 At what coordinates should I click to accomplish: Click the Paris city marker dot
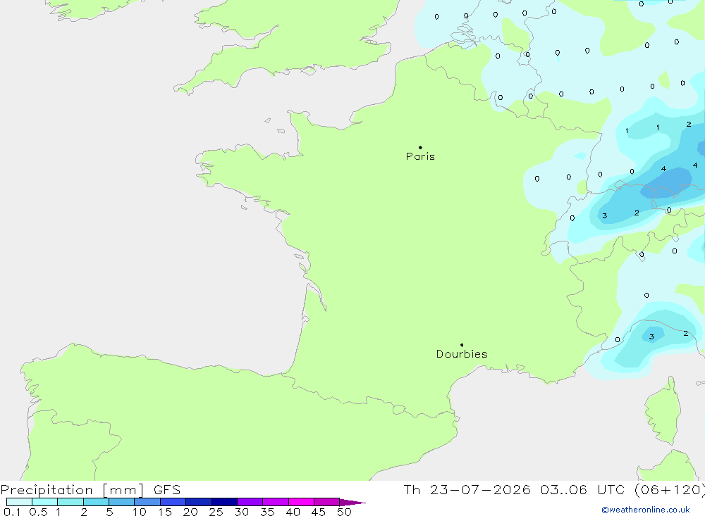pyautogui.click(x=420, y=147)
